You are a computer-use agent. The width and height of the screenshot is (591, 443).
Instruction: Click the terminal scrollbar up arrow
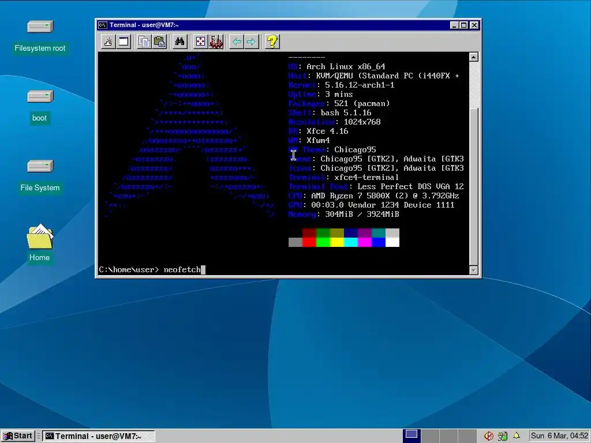pos(474,57)
